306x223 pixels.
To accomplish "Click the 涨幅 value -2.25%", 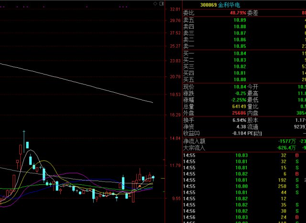I will 238,100.
